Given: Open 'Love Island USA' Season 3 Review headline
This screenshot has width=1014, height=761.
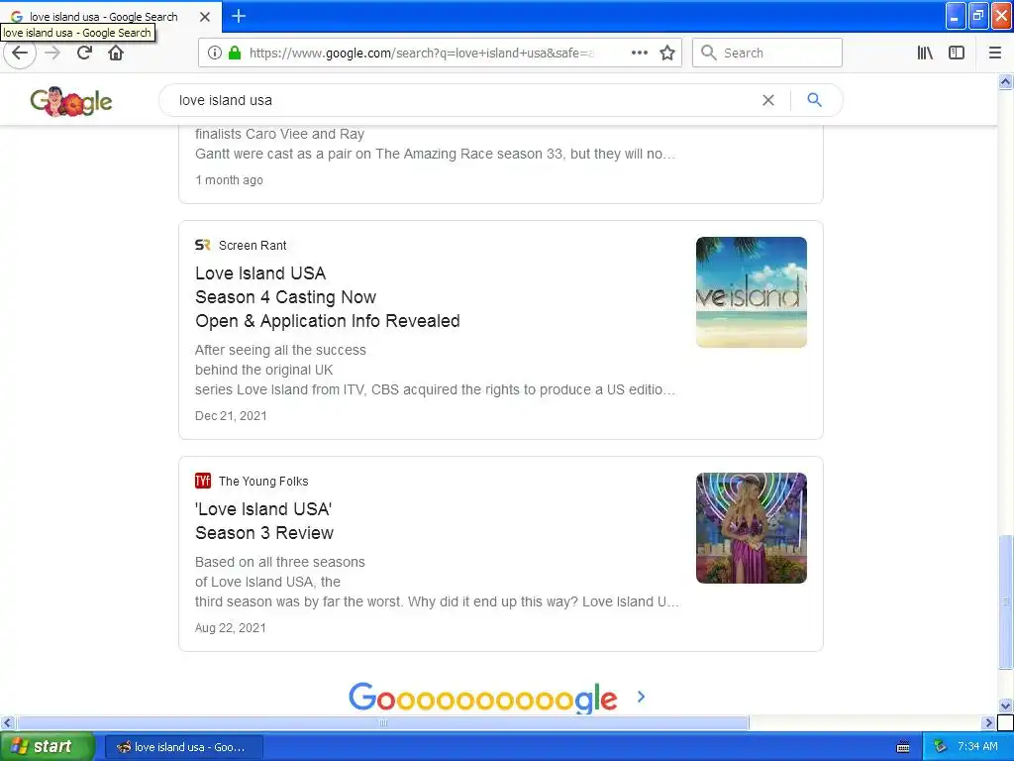Looking at the screenshot, I should coord(264,521).
